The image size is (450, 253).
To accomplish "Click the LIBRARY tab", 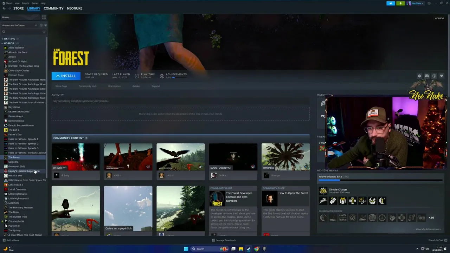I will pyautogui.click(x=34, y=8).
